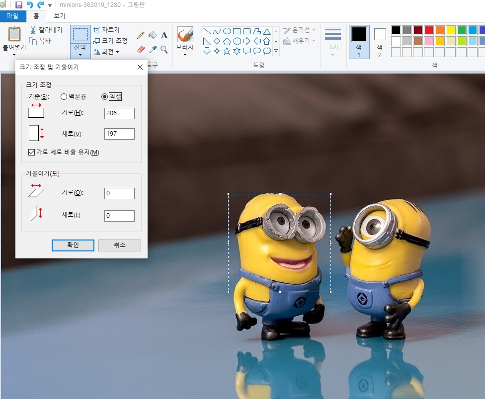Select the Fill bucket tool
This screenshot has height=399, width=485.
[152, 35]
